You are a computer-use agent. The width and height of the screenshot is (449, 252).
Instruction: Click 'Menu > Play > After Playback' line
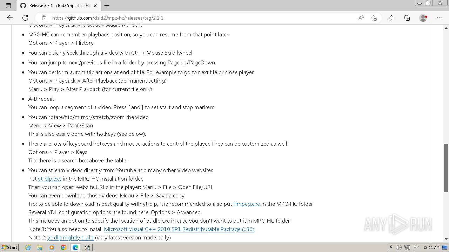click(x=90, y=89)
